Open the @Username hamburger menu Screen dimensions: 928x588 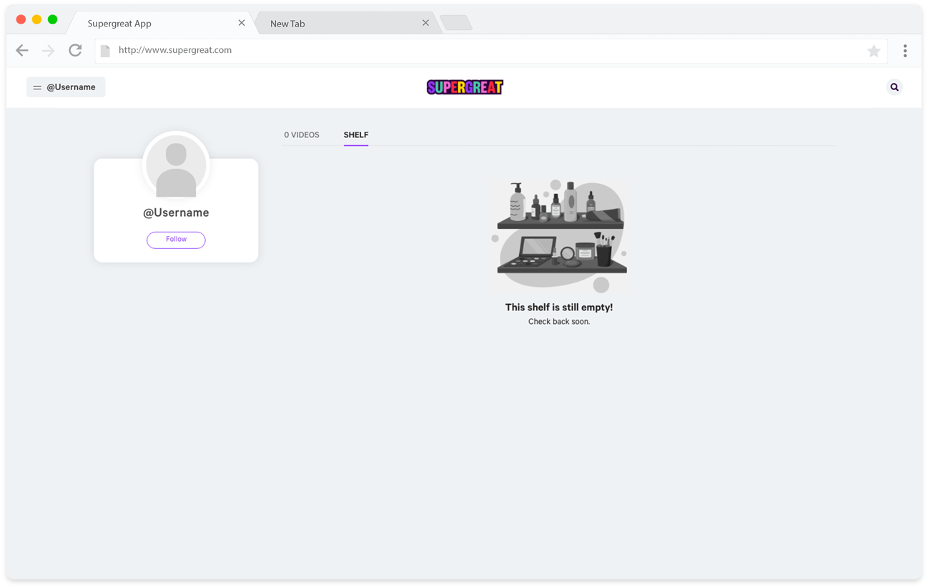[66, 87]
